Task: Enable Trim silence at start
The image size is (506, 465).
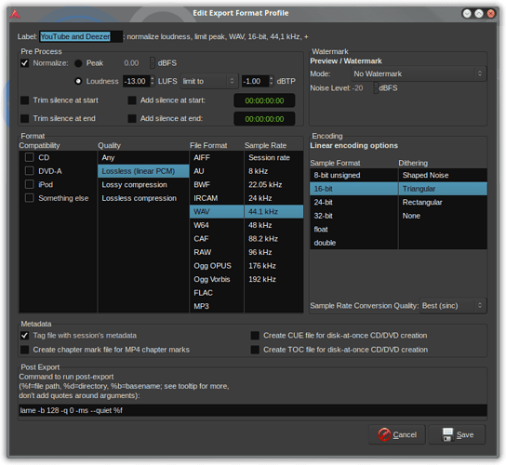Action: click(25, 100)
